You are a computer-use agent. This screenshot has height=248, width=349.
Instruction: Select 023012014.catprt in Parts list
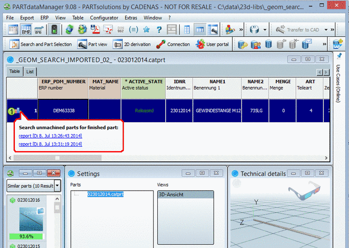coord(105,194)
